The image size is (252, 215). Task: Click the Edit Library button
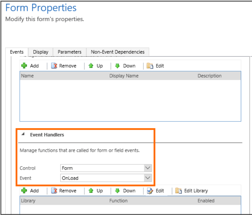(x=192, y=191)
